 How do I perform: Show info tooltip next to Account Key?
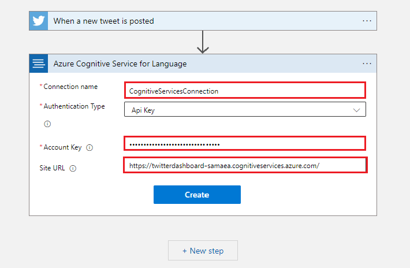click(x=90, y=148)
